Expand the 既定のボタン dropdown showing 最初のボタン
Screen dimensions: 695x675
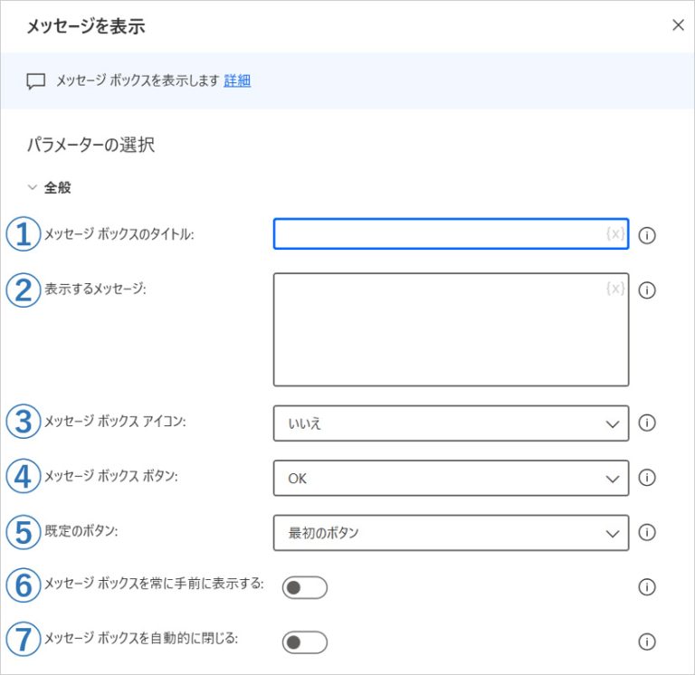451,532
